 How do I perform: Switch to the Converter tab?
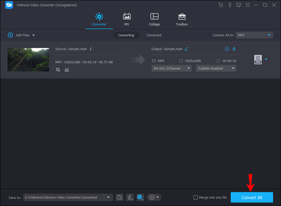(x=99, y=20)
